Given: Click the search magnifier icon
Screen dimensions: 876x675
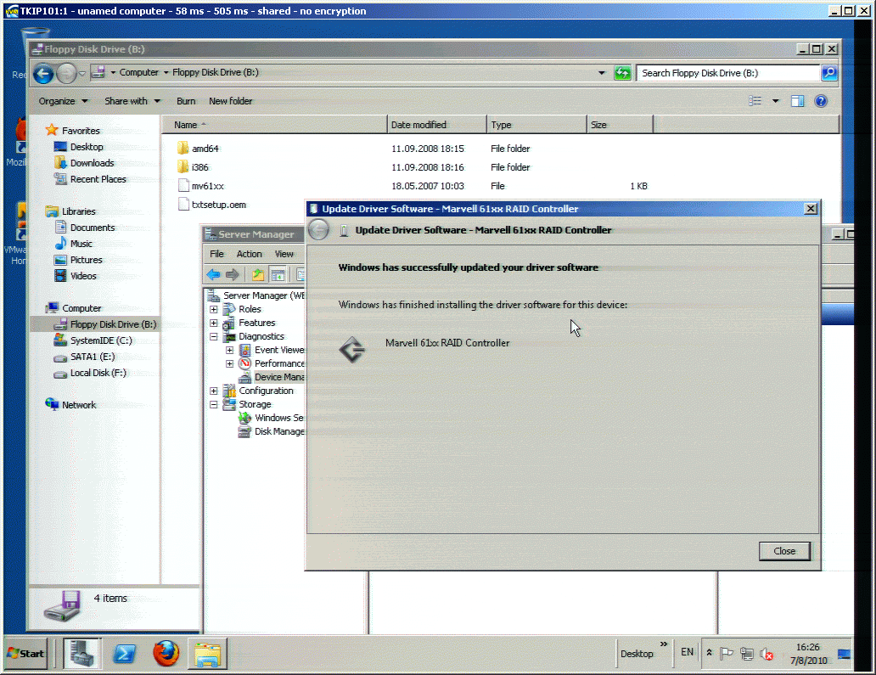Looking at the screenshot, I should pos(829,73).
